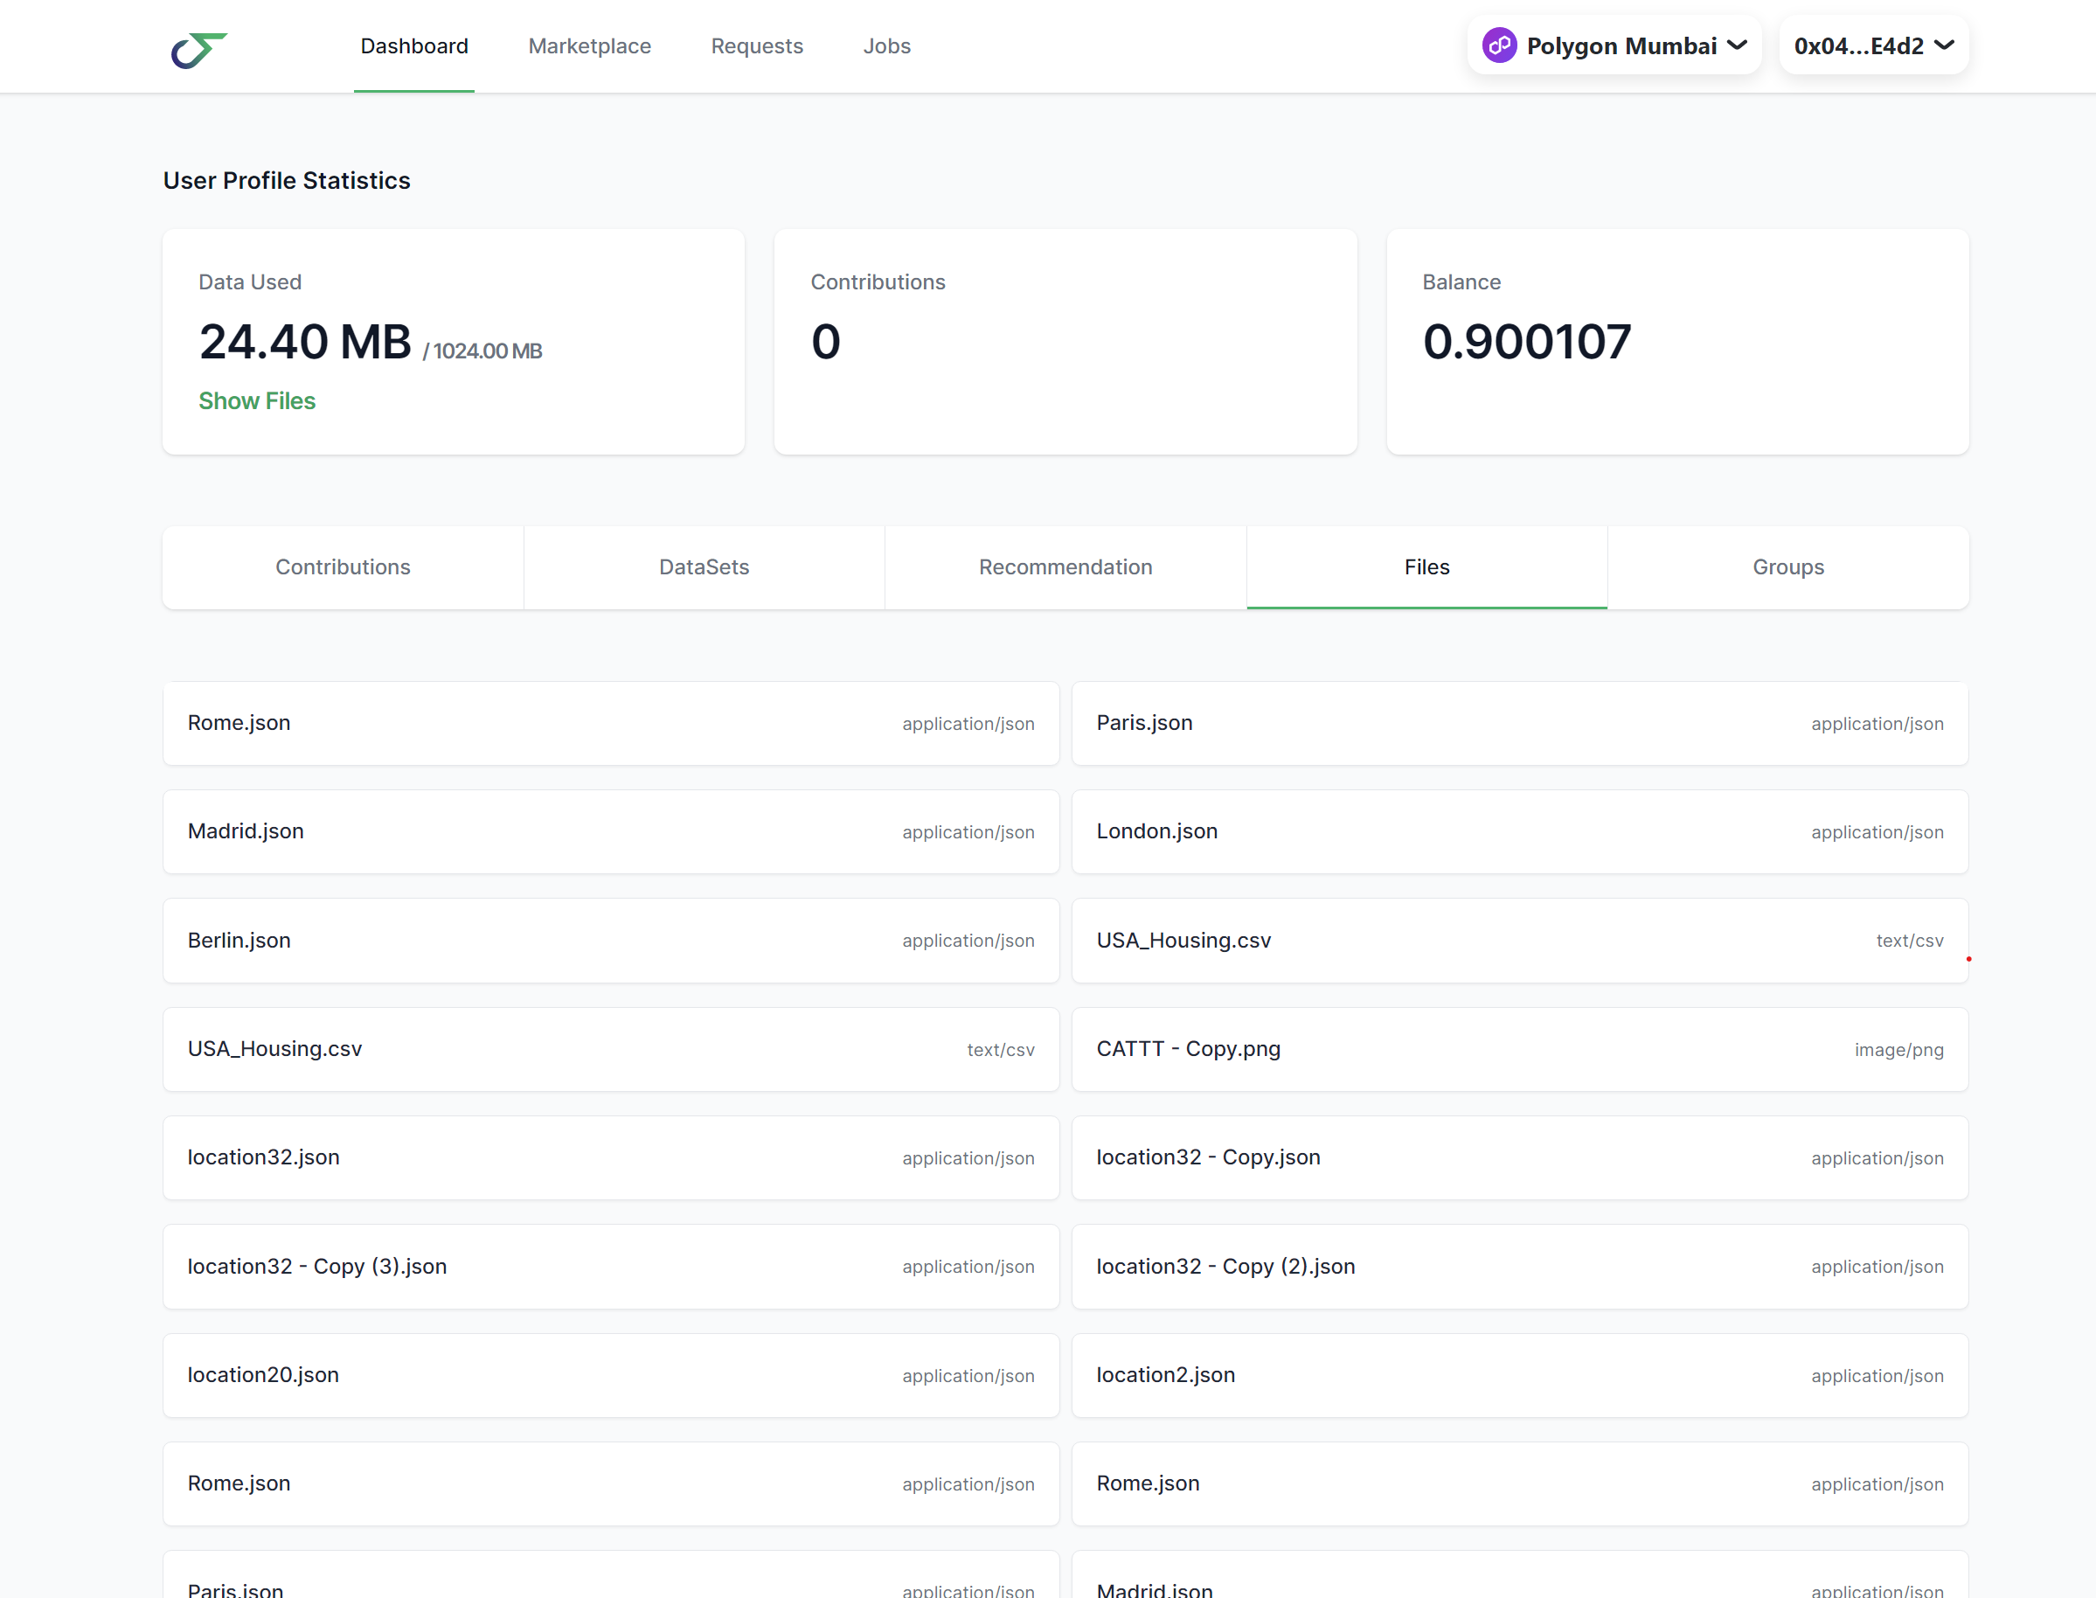The image size is (2096, 1598).
Task: Open the Requests page
Action: coord(756,45)
